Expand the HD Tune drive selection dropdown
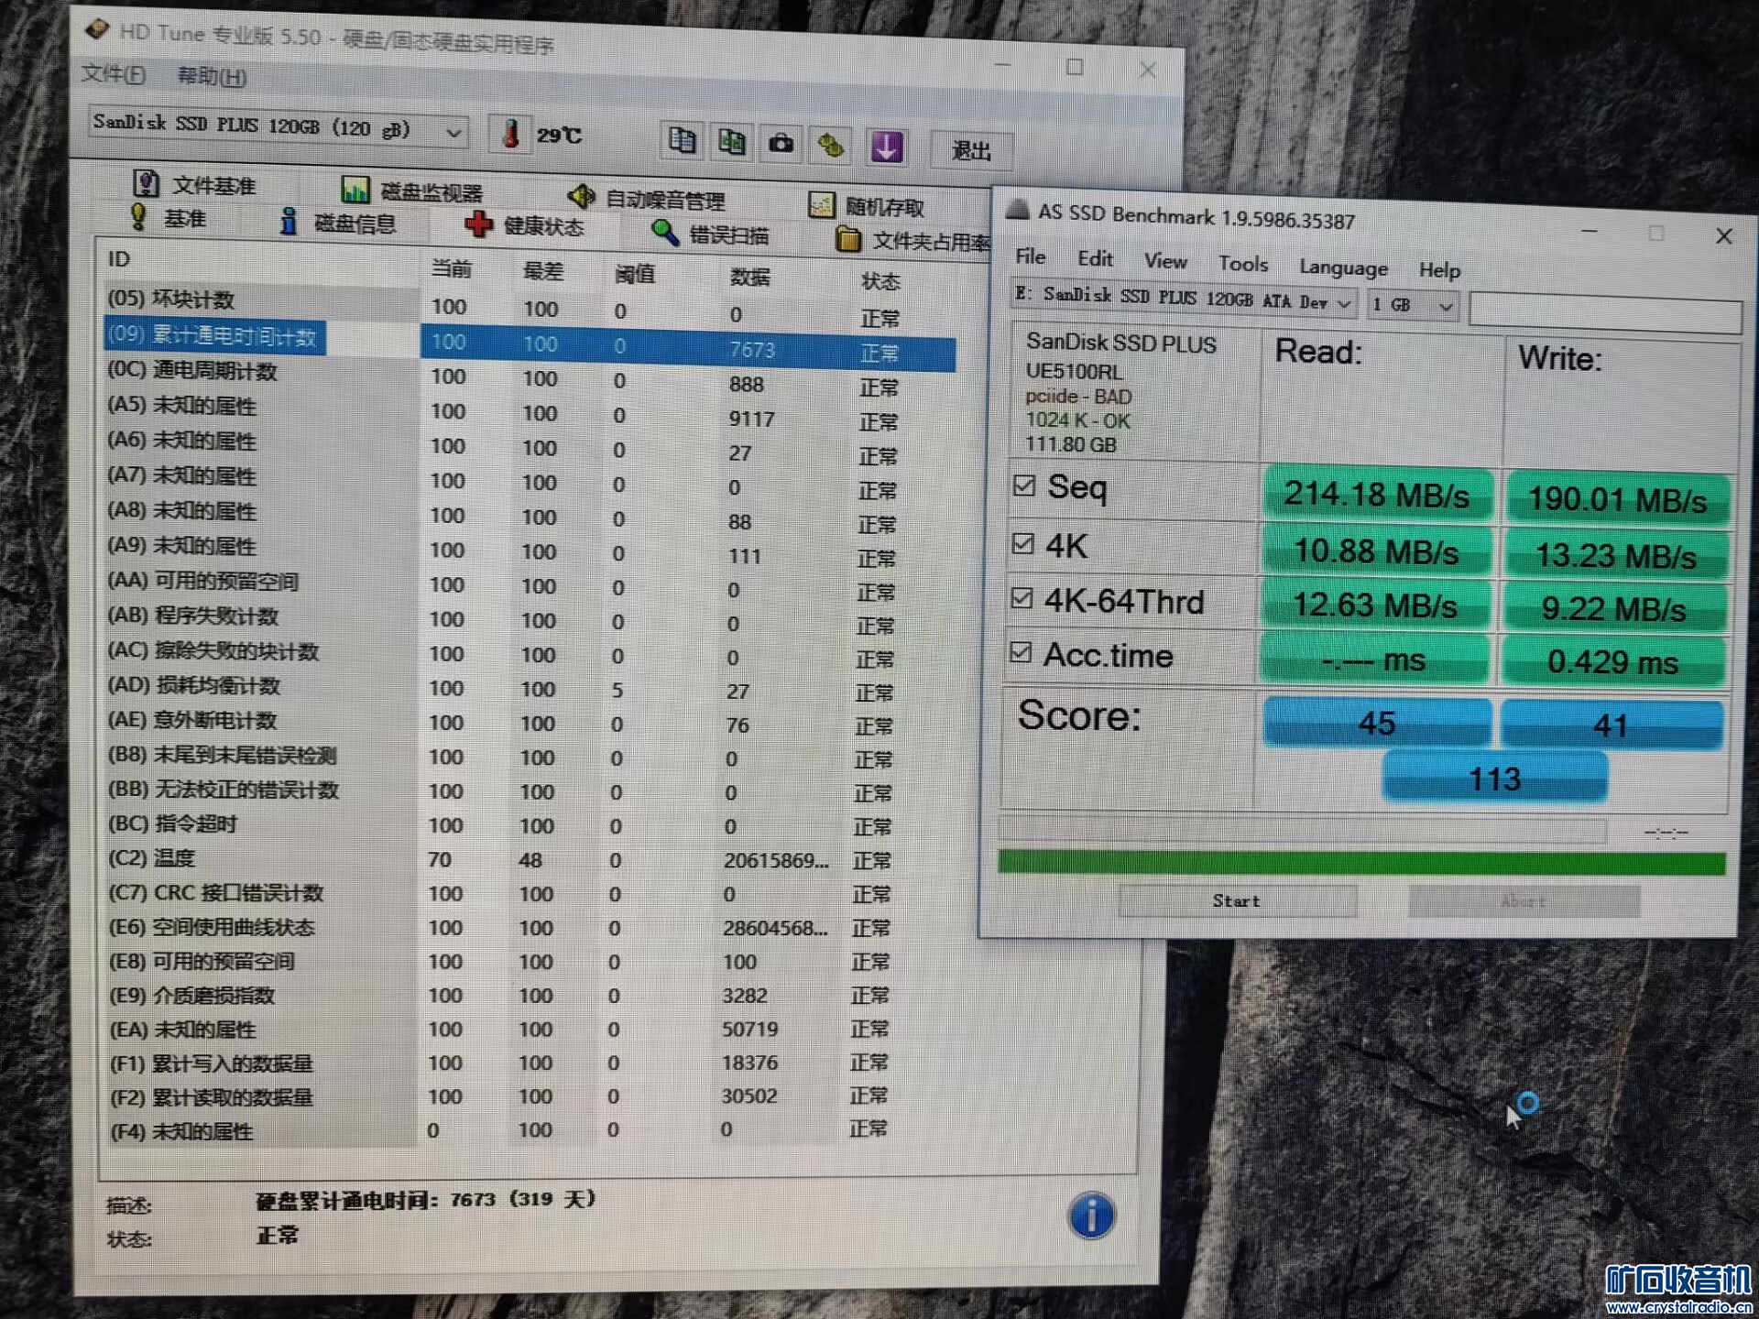This screenshot has width=1759, height=1319. click(x=453, y=133)
